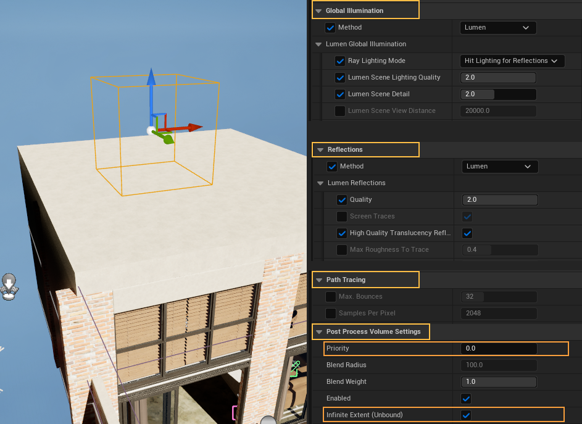Toggle the Global Illumination Method override checkbox
582x424 pixels.
click(x=330, y=28)
